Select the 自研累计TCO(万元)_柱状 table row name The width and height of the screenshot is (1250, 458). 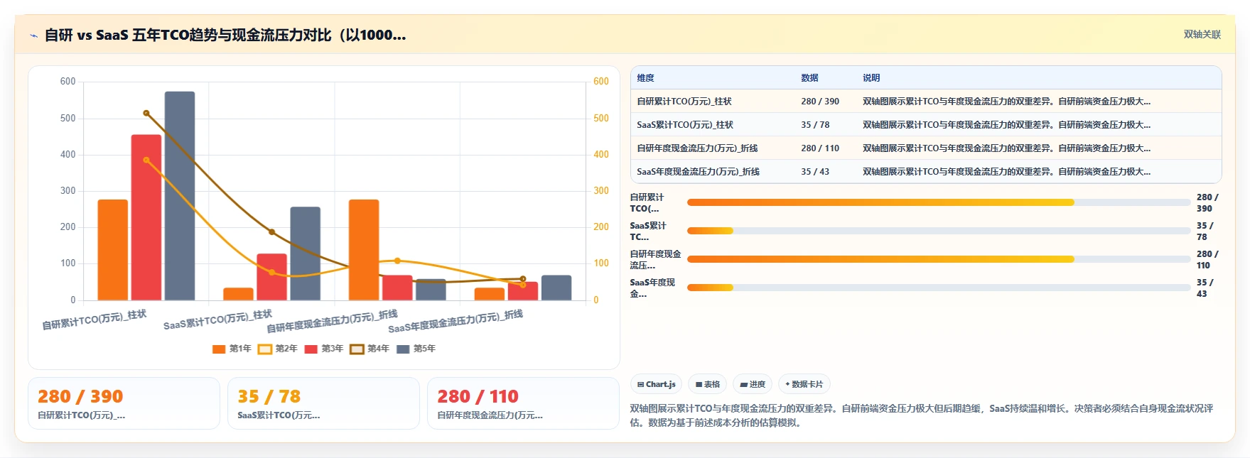tap(684, 102)
